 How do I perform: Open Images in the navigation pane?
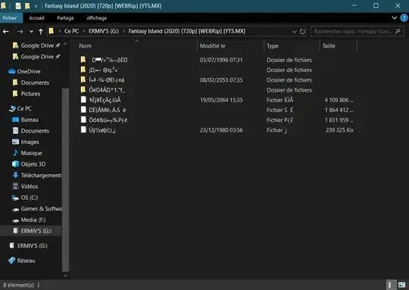30,142
